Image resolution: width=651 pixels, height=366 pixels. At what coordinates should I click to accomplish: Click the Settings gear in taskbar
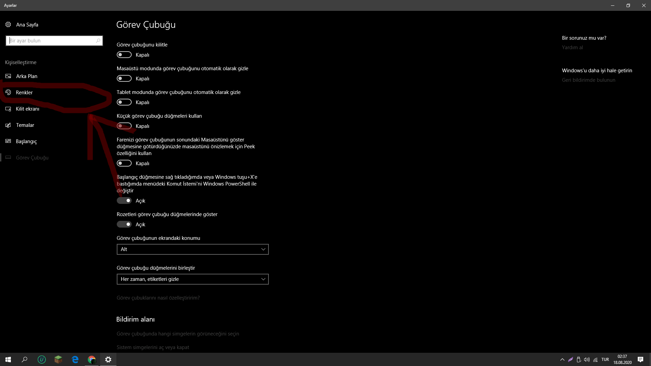point(108,359)
